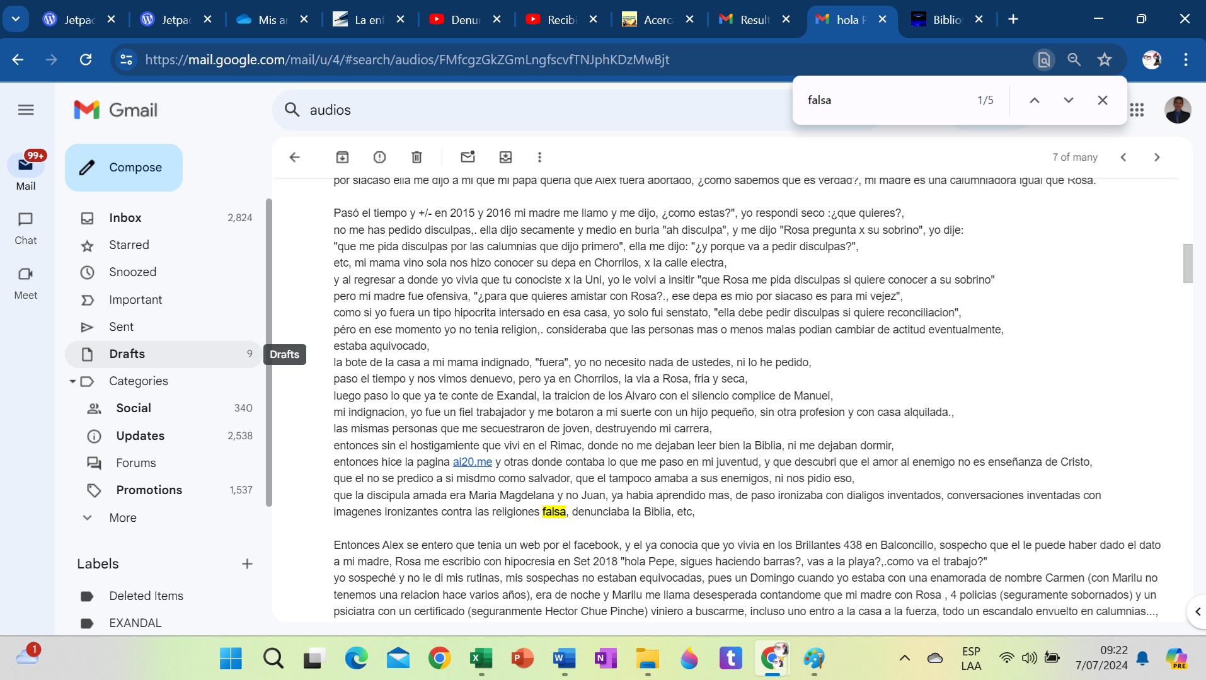This screenshot has width=1206, height=680.
Task: Click the email vertical scrollbar thumb
Action: (x=1188, y=263)
